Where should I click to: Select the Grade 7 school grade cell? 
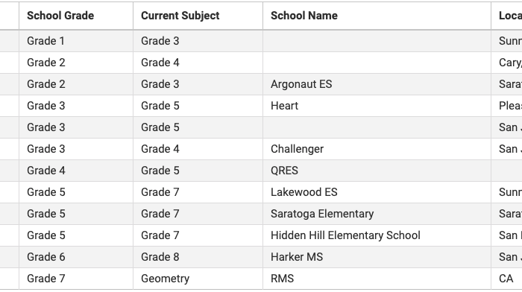point(76,279)
